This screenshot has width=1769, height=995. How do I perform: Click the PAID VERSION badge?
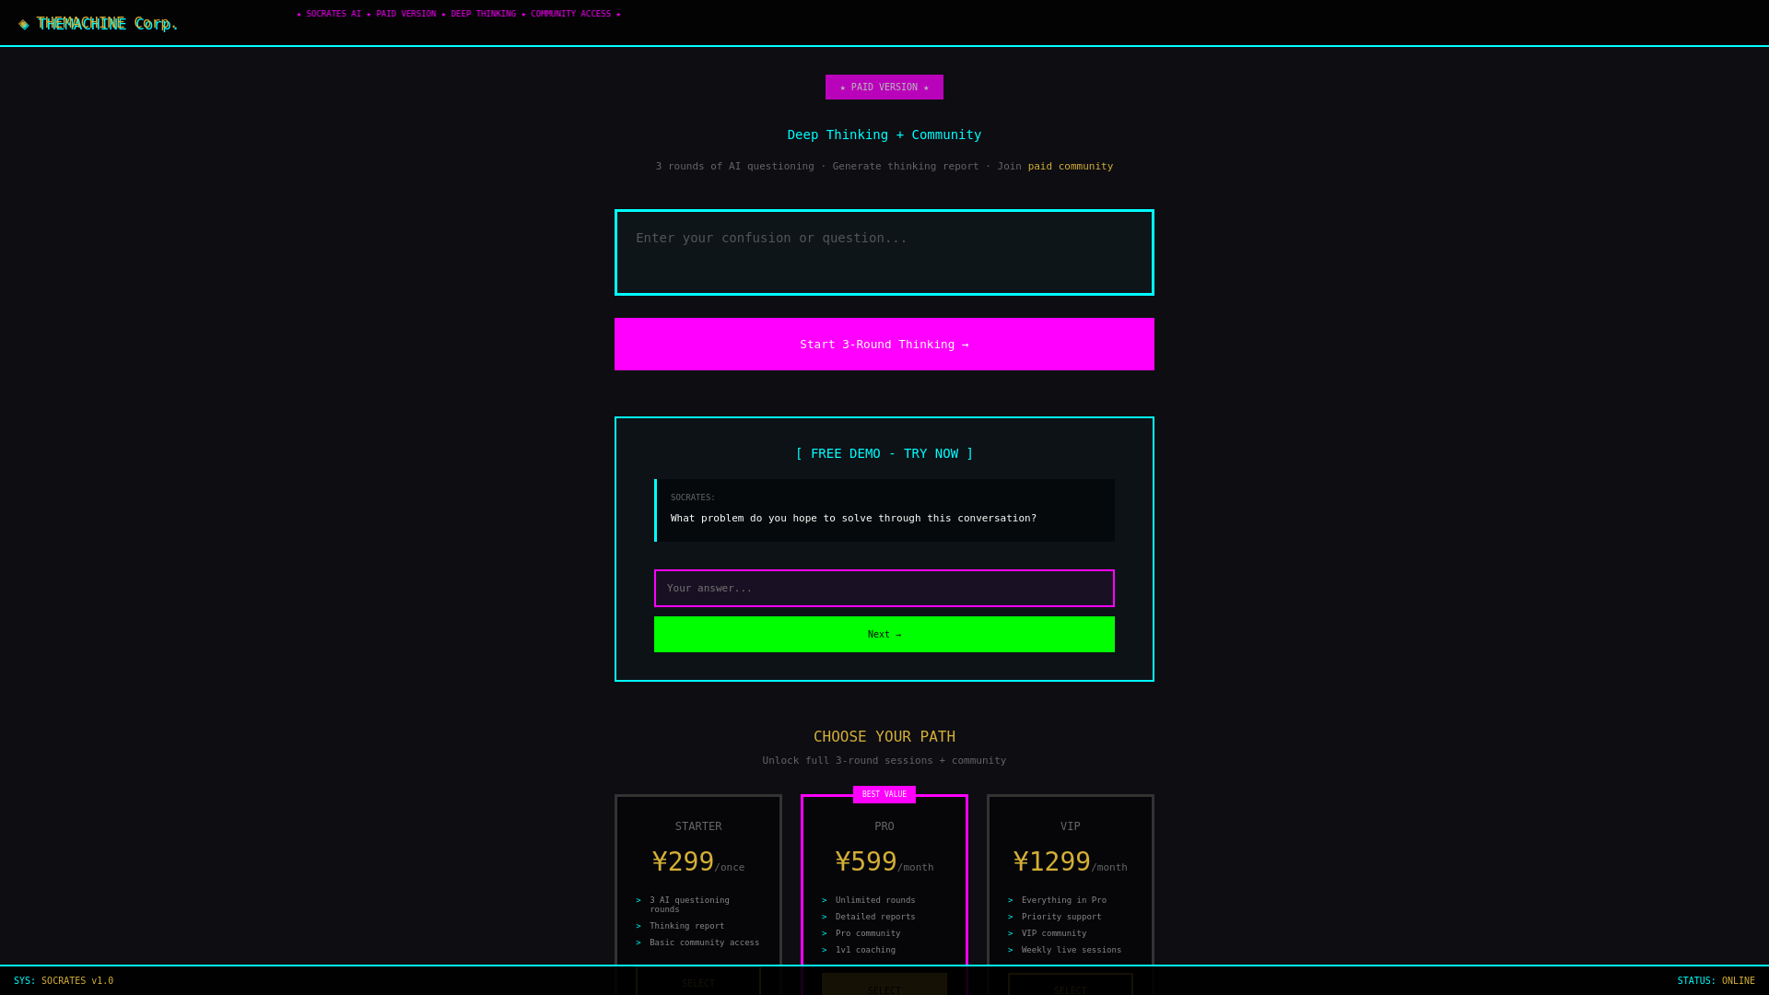[884, 88]
